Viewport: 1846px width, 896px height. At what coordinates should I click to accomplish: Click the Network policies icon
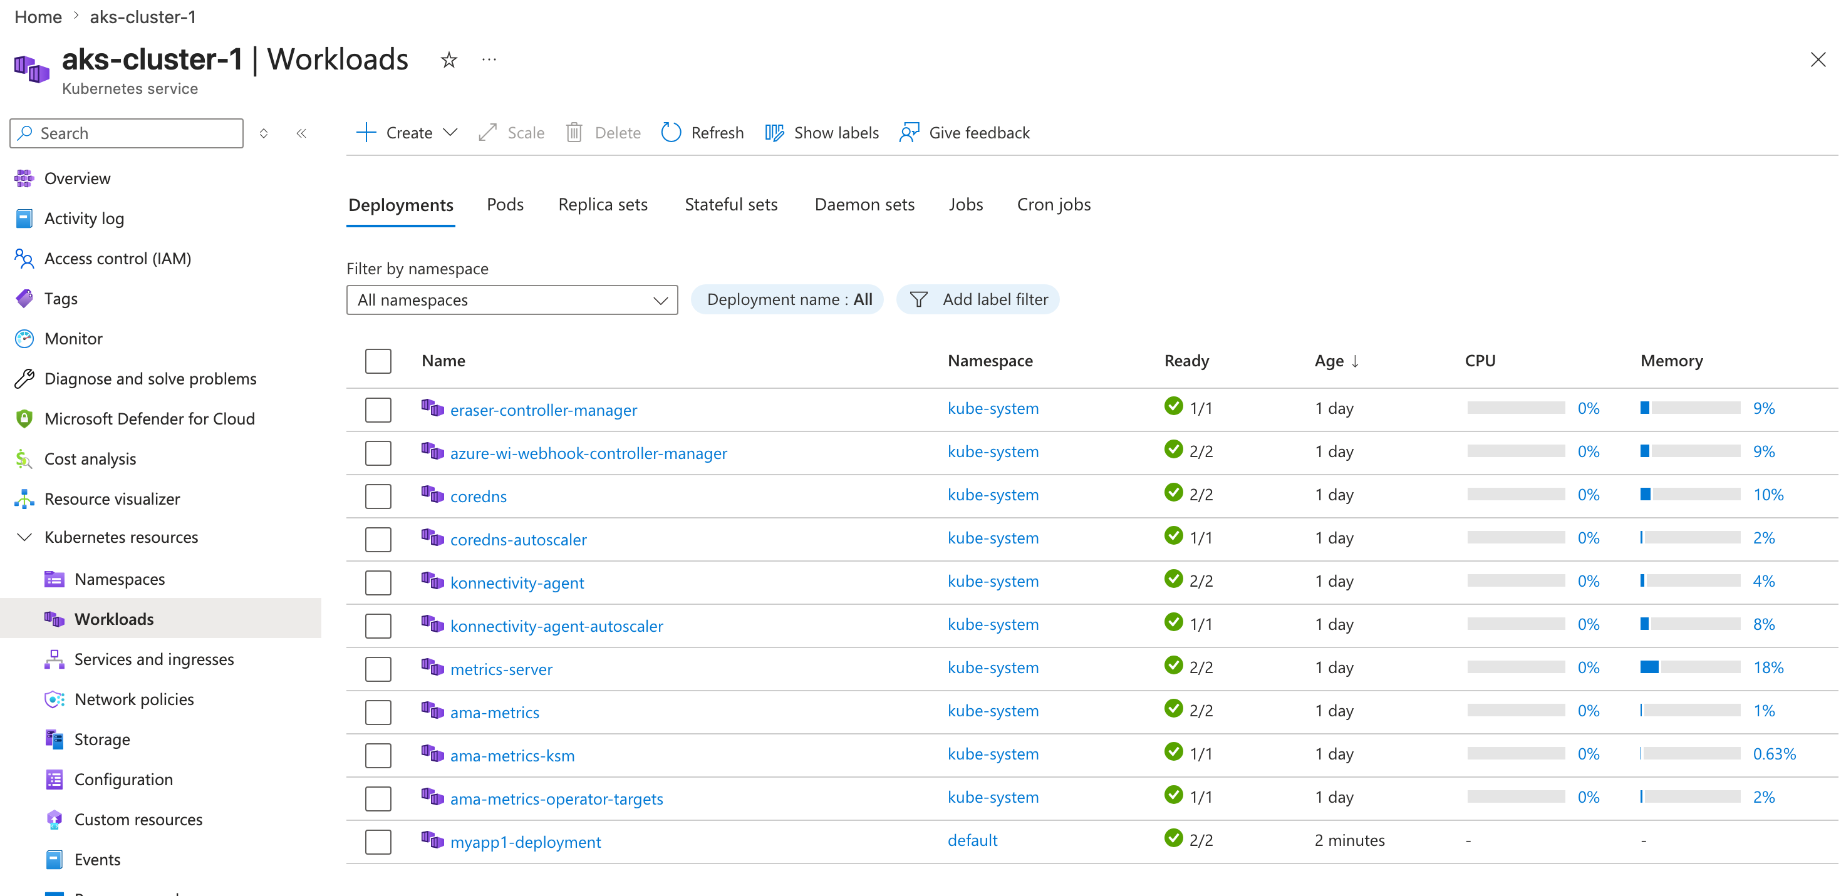(54, 699)
